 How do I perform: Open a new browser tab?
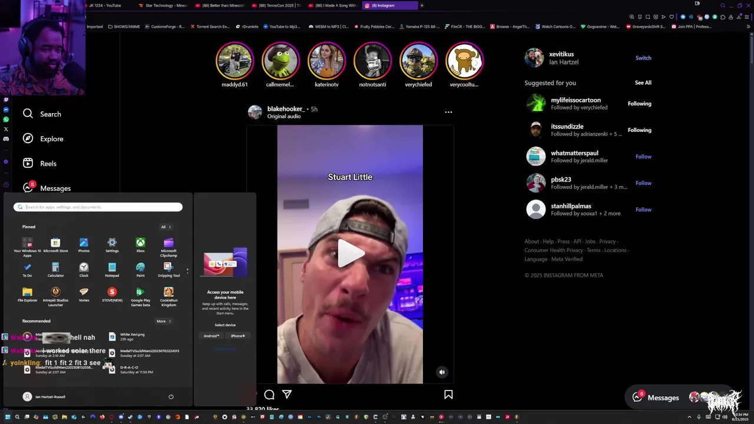[x=422, y=5]
